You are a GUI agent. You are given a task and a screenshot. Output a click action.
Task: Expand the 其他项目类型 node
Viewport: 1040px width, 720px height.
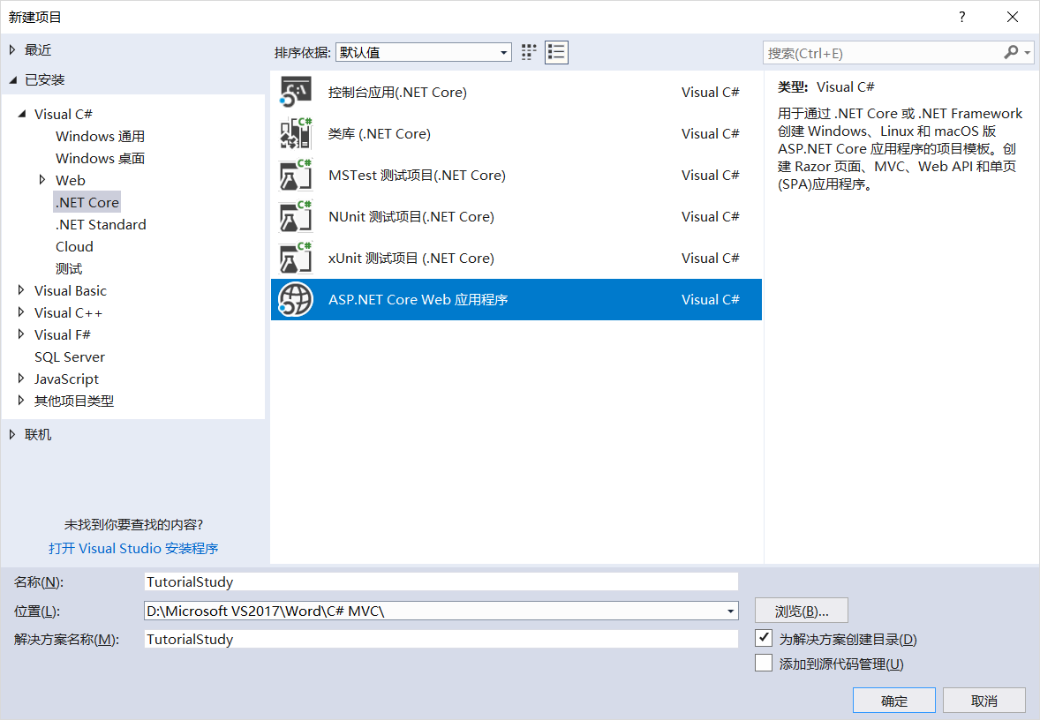click(x=20, y=400)
